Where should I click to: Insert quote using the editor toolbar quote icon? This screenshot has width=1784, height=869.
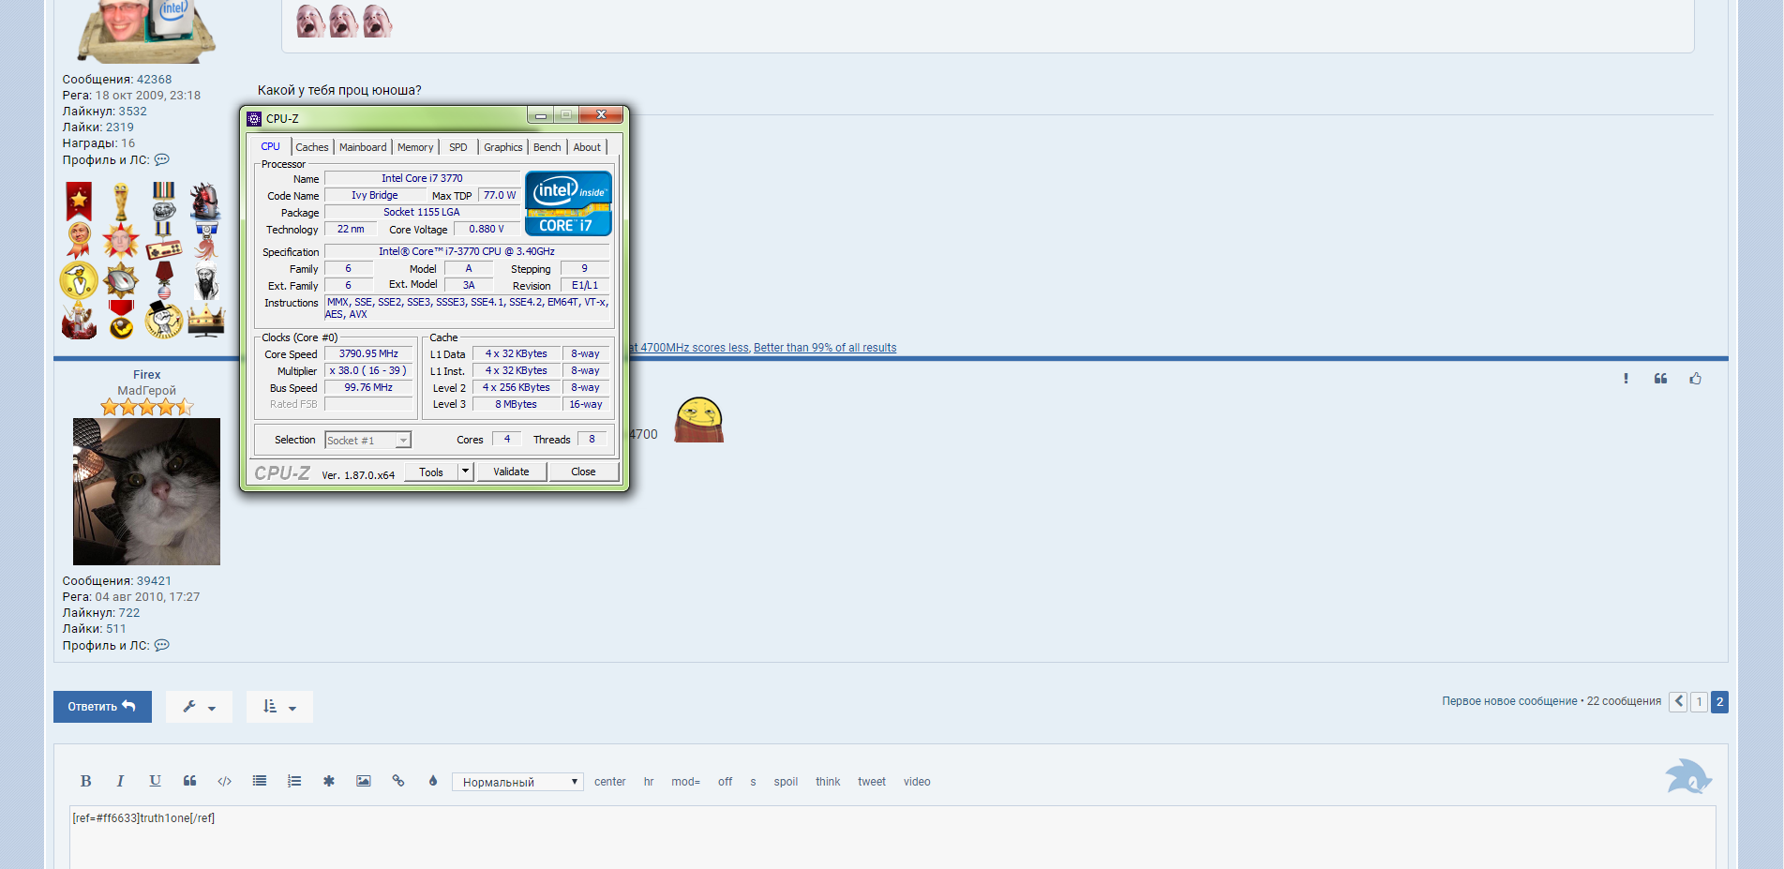[x=189, y=781]
